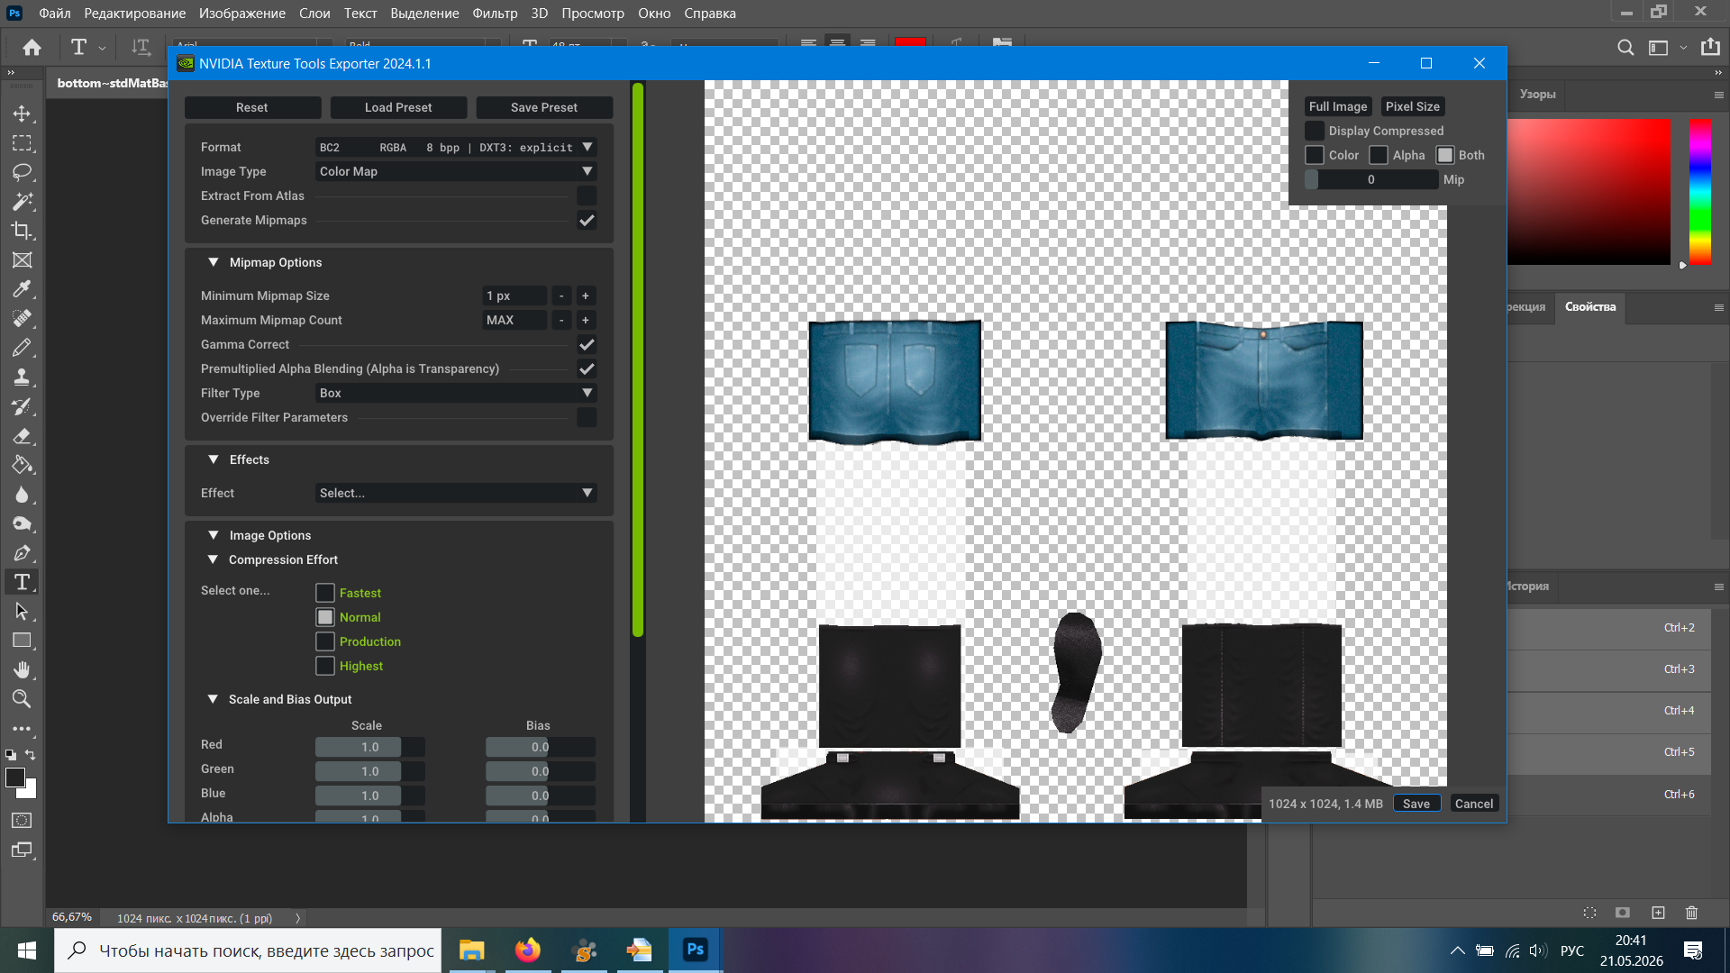Image resolution: width=1730 pixels, height=973 pixels.
Task: Open the Filter Type dropdown
Action: pos(456,393)
